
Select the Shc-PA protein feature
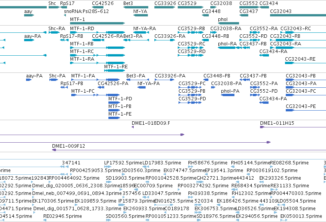[54, 80]
